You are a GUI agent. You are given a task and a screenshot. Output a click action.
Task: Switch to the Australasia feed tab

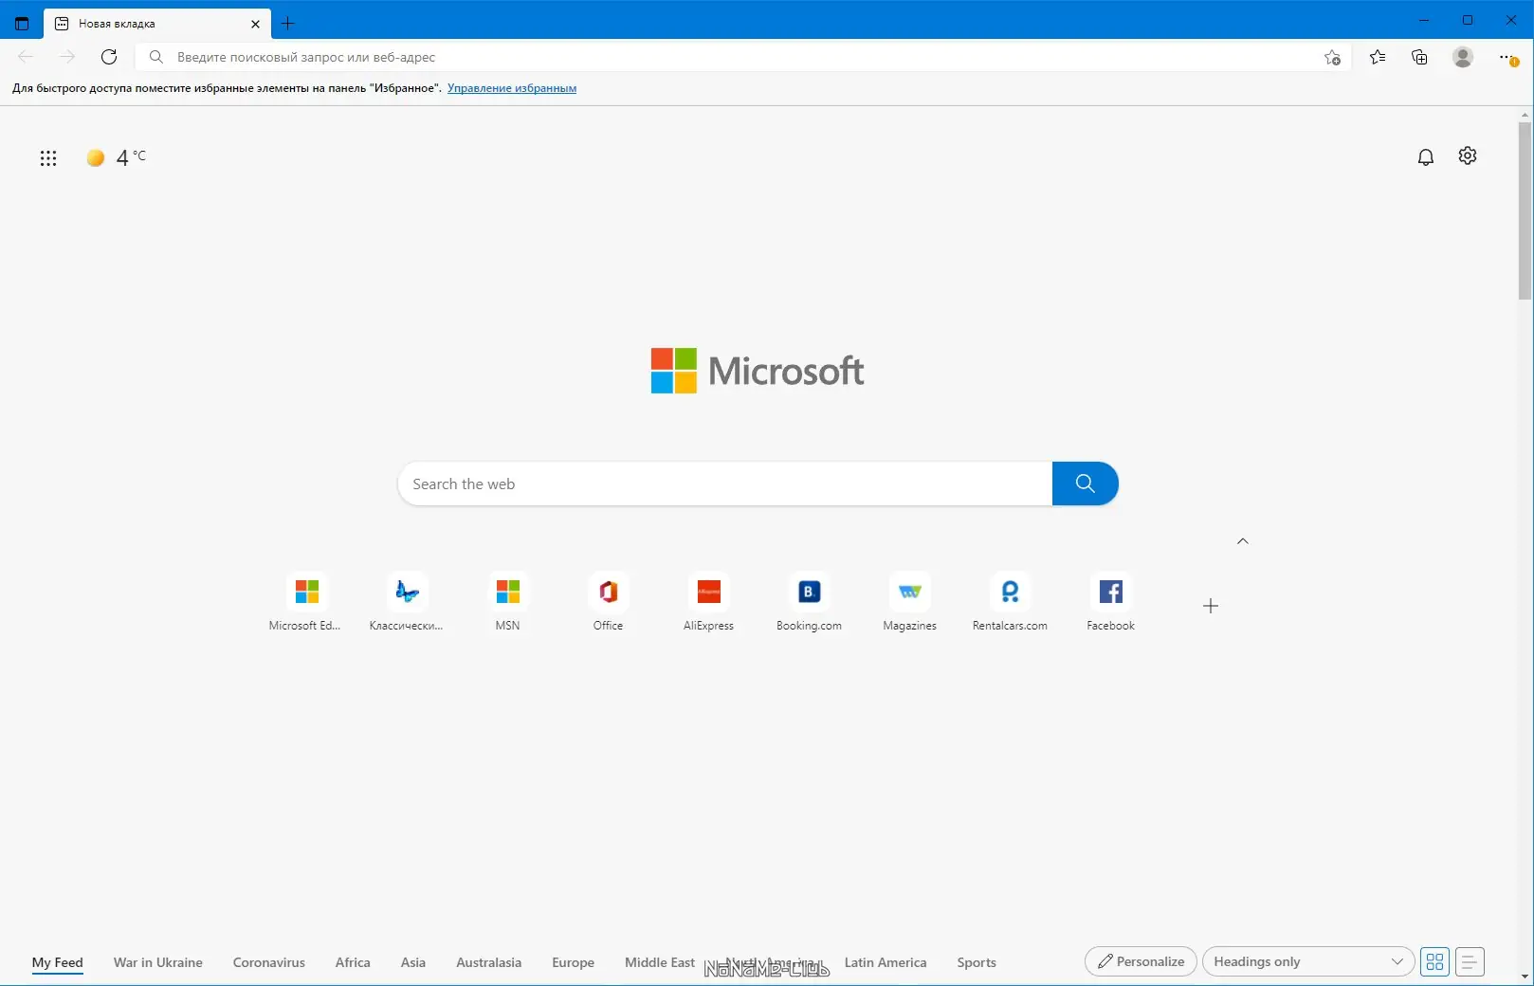[489, 962]
